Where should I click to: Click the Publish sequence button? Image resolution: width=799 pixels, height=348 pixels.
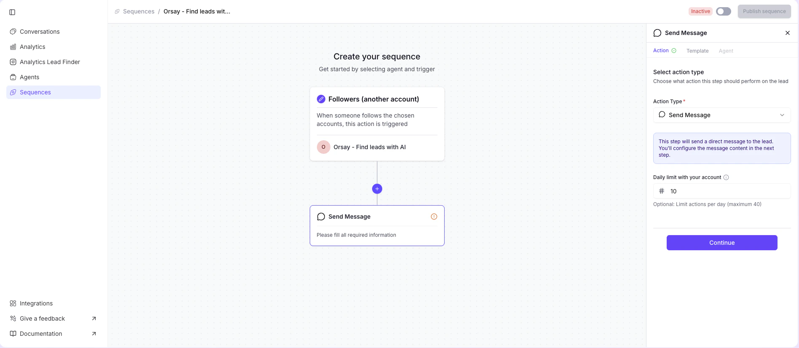pos(764,11)
